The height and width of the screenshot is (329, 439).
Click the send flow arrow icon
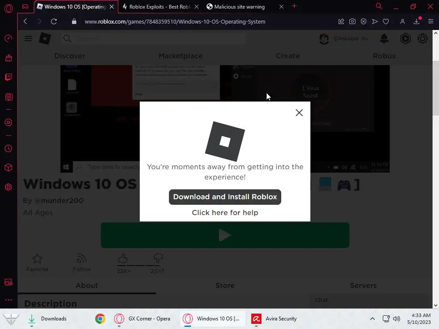tap(375, 21)
